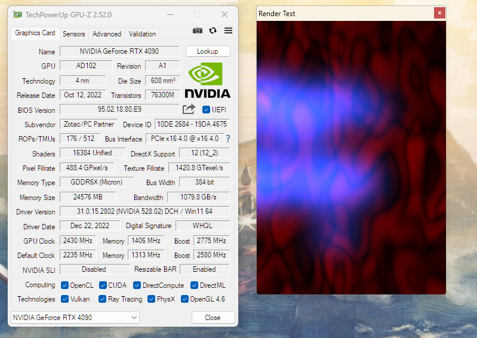
Task: Click the Driver Version field
Action: coord(144,211)
